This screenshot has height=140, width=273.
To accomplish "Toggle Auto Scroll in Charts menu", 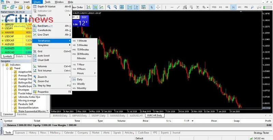I will pos(52,56).
